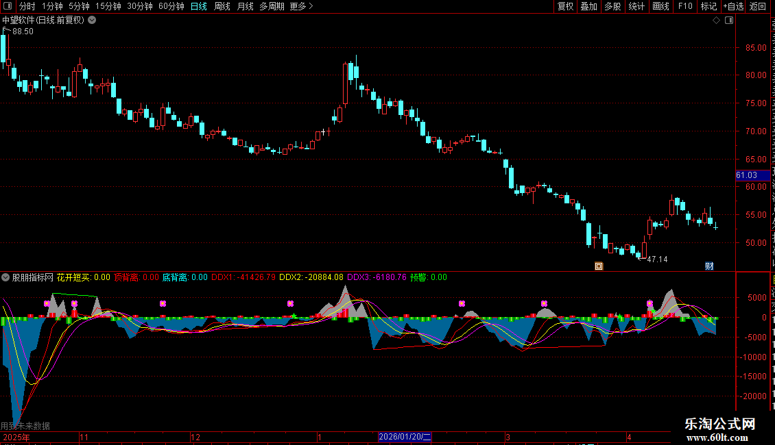
Task: Click the 2025年 label on time axis
Action: [16, 437]
